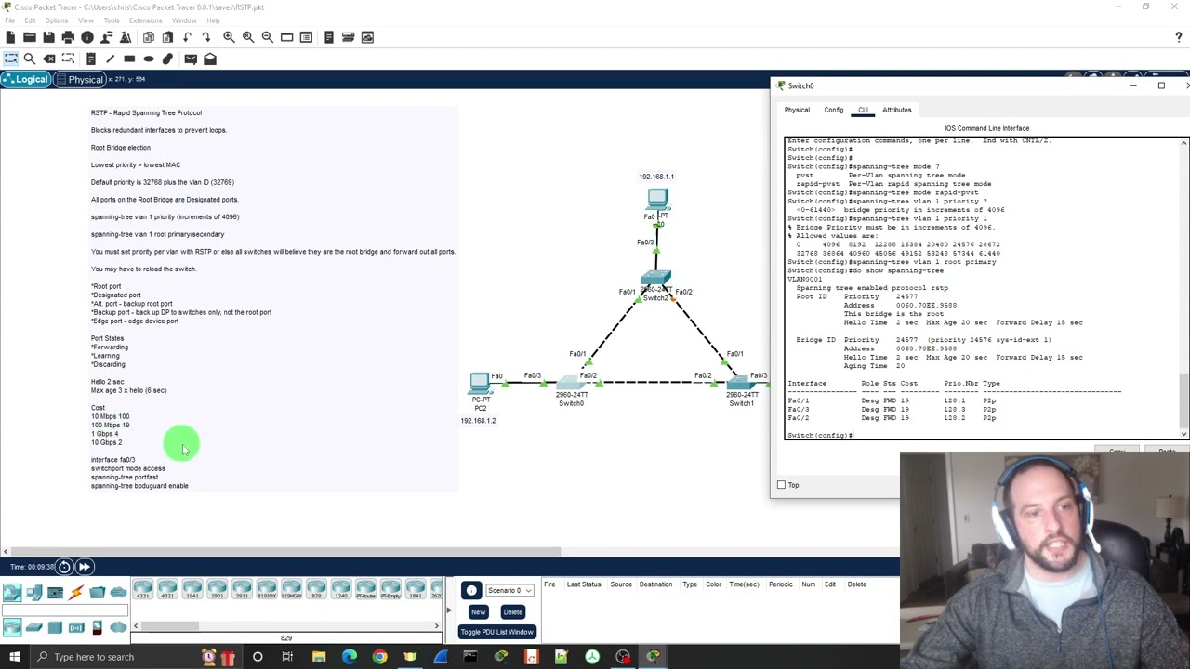Select the Switch0 device in the topology
Viewport: 1190px width, 669px height.
570,384
